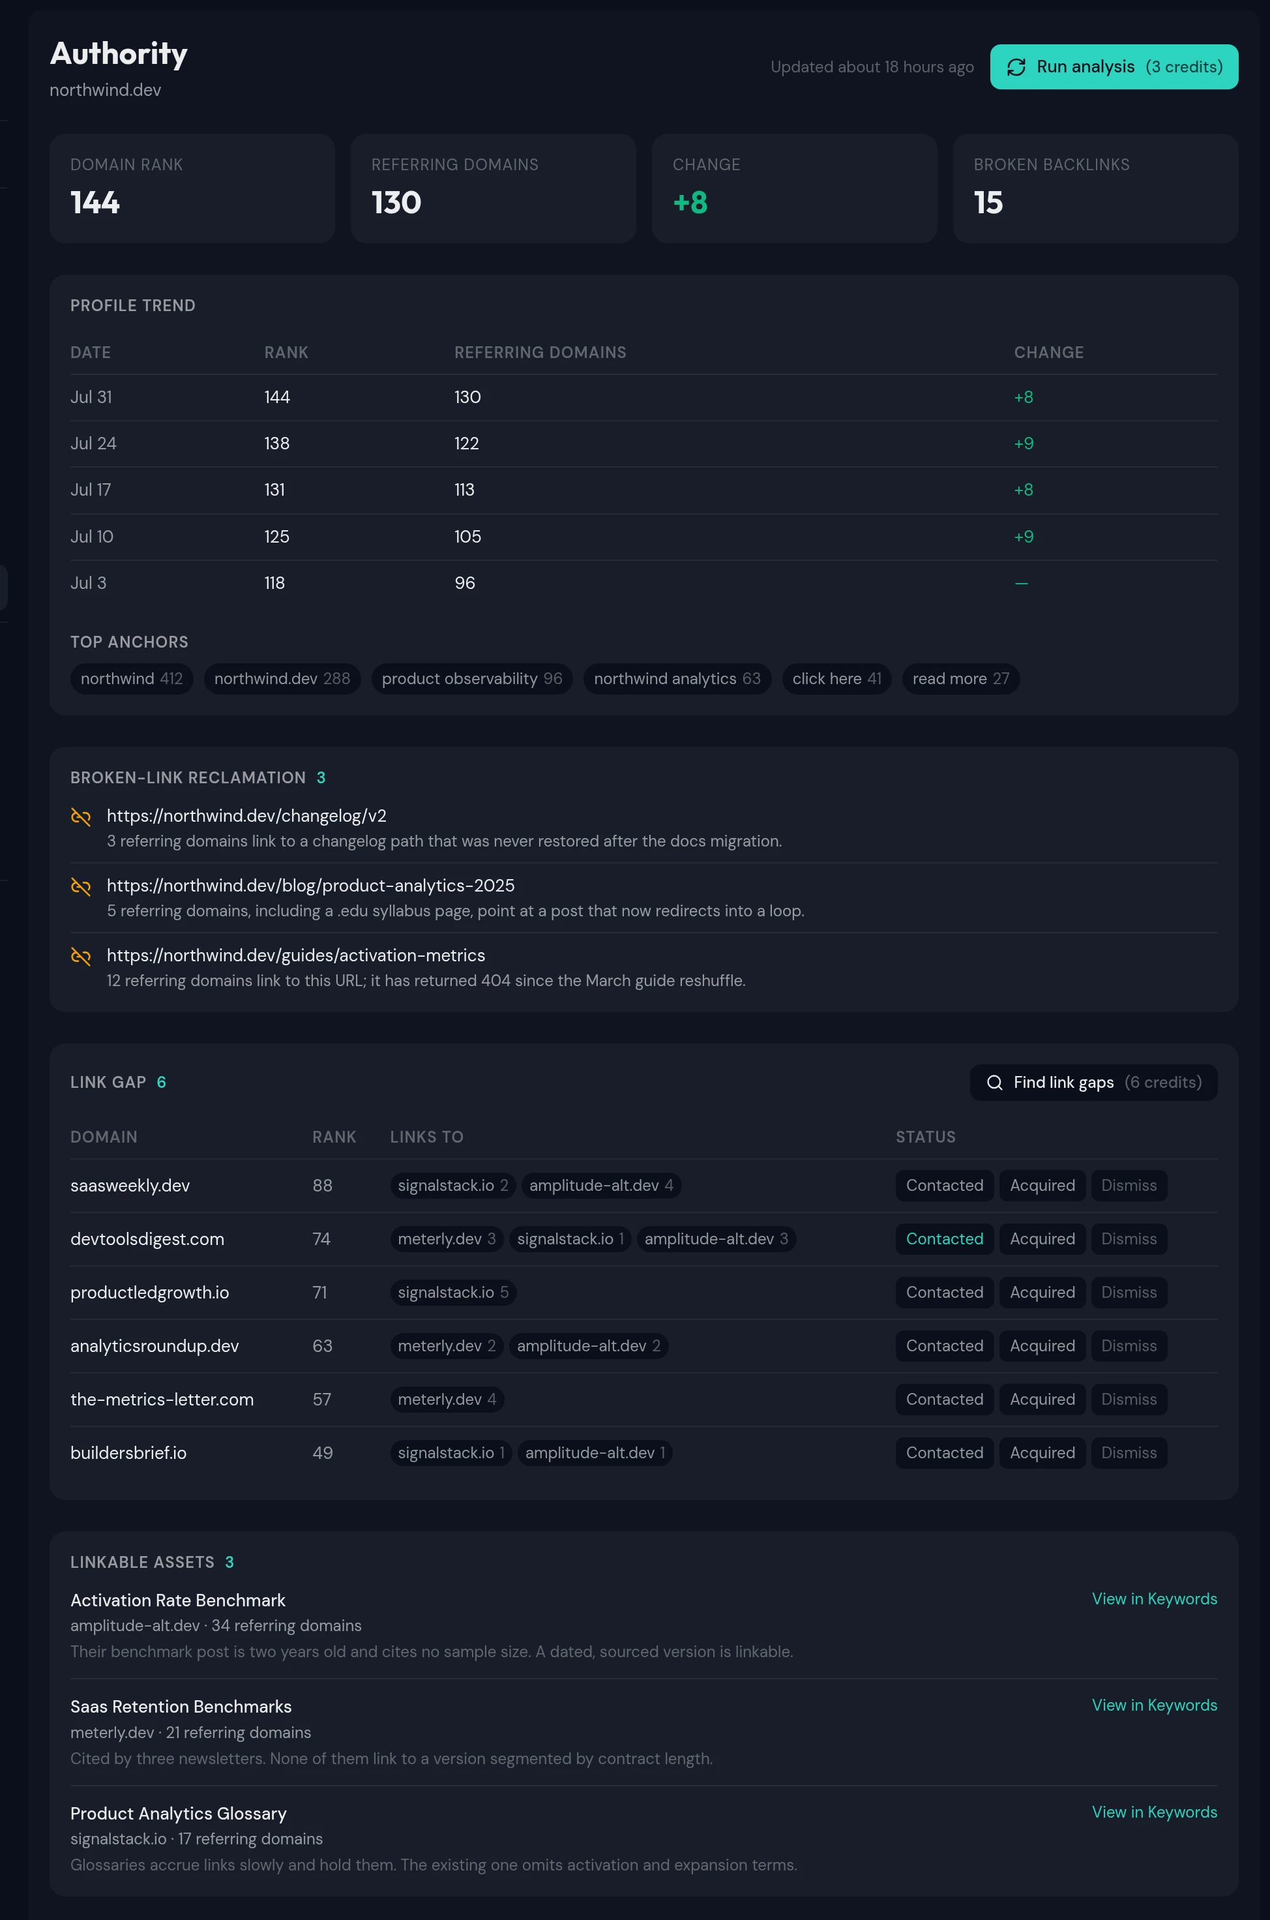This screenshot has width=1270, height=1920.
Task: Click broken-link icon beside product-analytics-2025 URL
Action: coord(80,886)
